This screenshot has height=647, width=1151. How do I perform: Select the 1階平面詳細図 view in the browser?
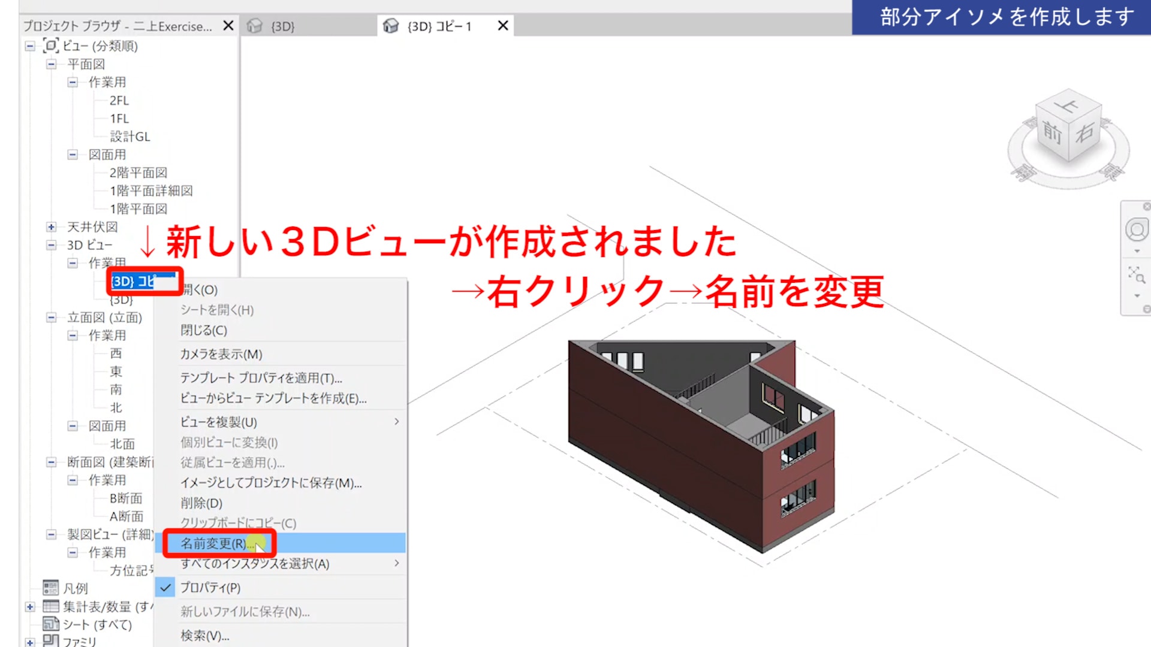tap(151, 191)
